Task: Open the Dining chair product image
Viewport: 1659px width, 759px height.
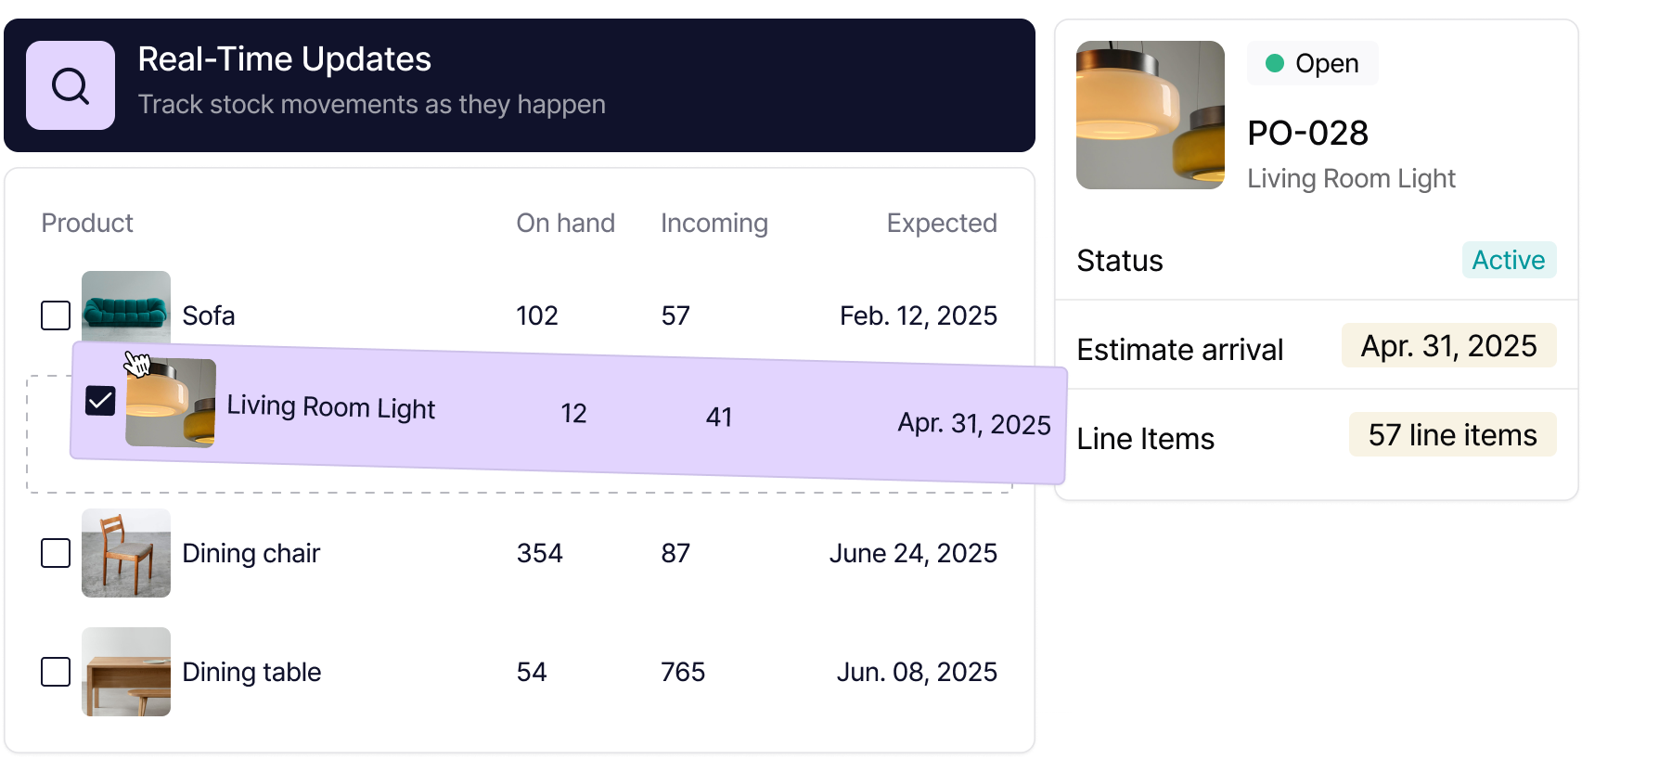Action: tap(126, 553)
